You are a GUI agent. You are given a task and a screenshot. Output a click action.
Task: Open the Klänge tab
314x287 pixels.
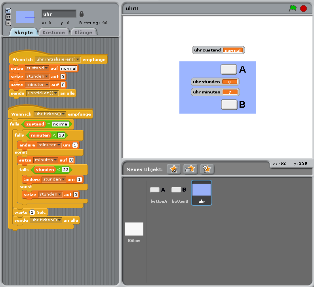(x=83, y=32)
